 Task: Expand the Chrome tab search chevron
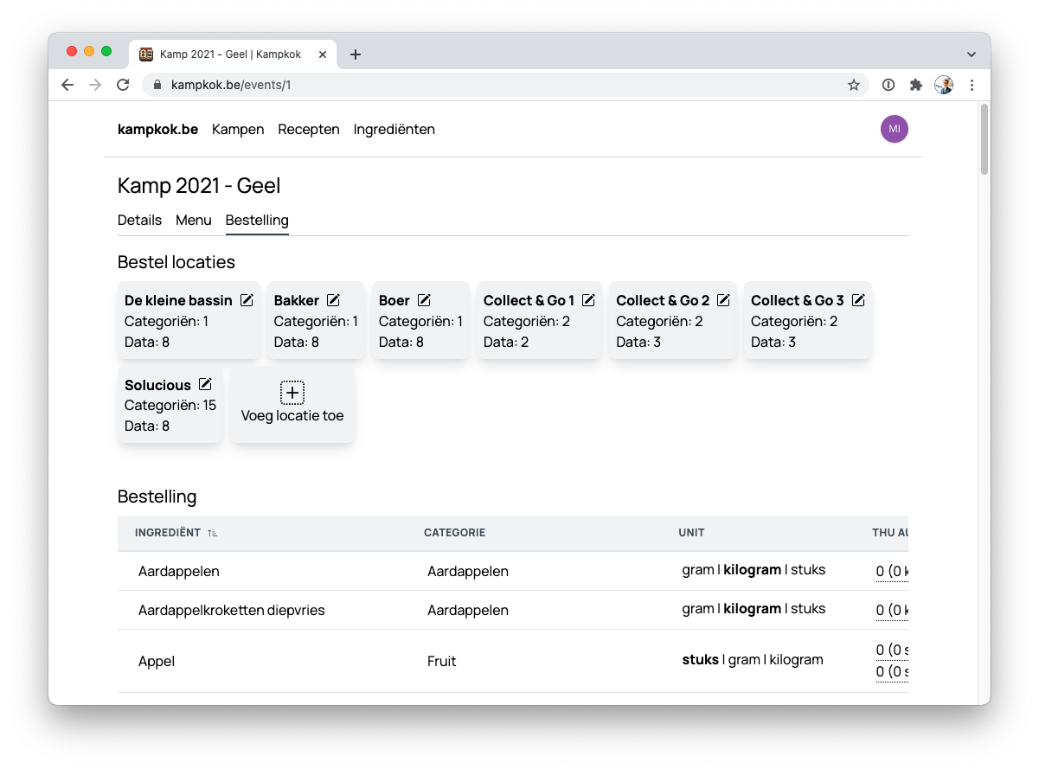972,54
